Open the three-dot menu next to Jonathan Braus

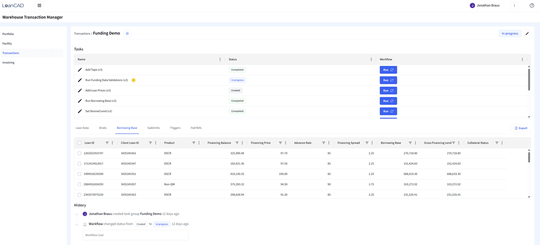coord(514,5)
